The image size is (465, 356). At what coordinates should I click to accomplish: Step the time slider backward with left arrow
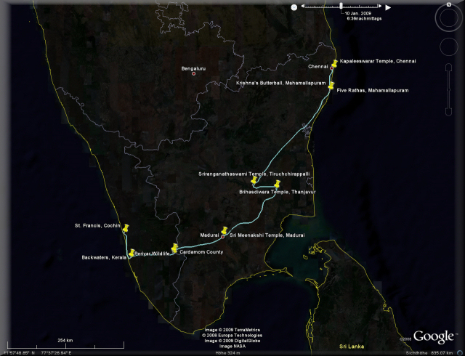[x=302, y=6]
